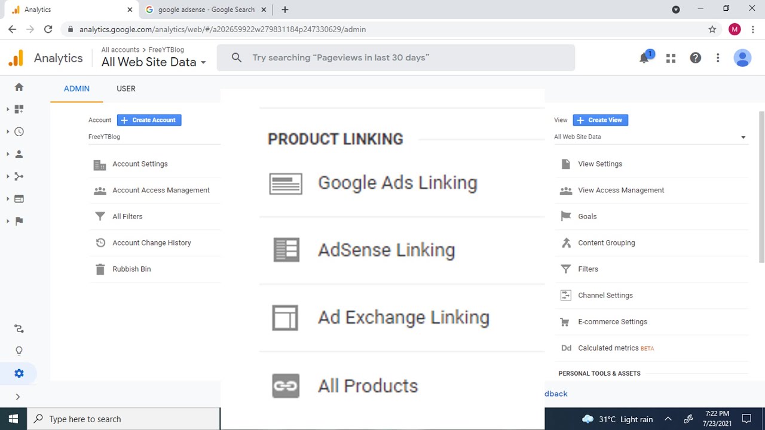Open Chrome profile M avatar
This screenshot has height=430, width=765.
pos(735,29)
